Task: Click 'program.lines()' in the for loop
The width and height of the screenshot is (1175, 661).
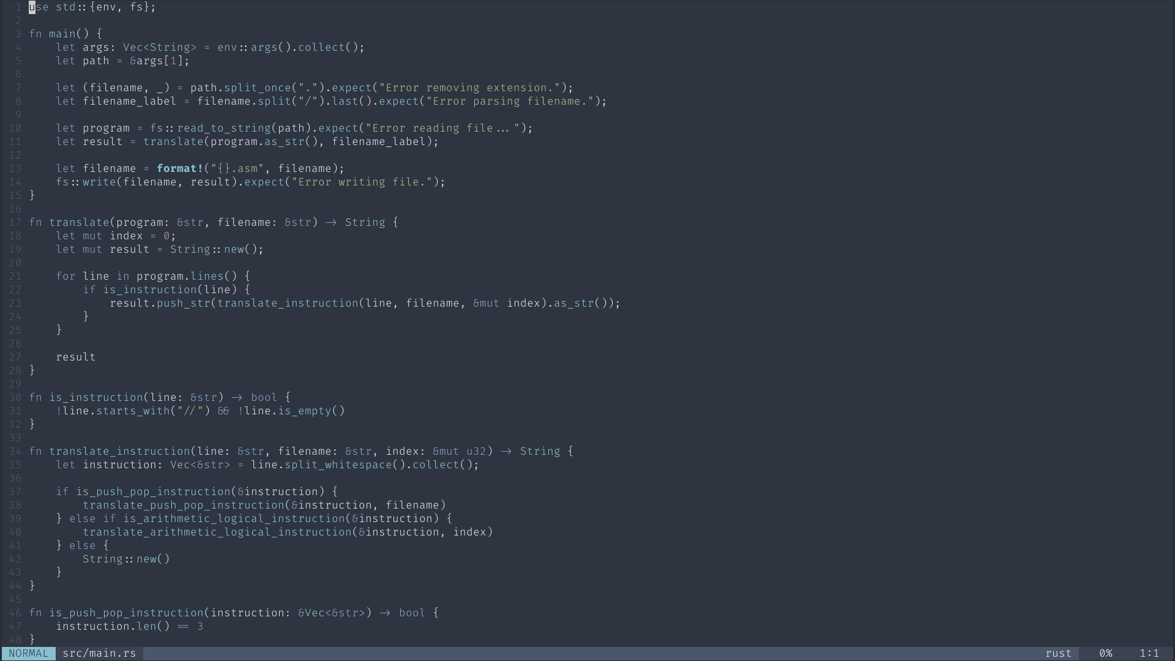Action: tap(187, 276)
